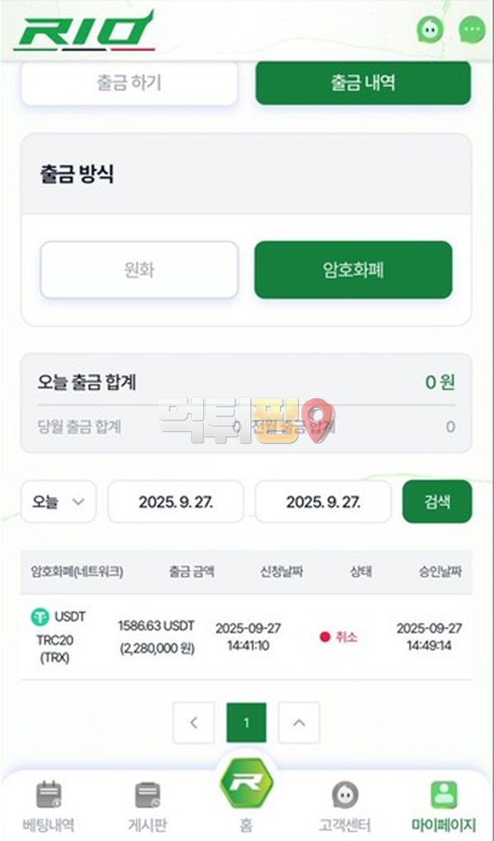Viewport: 494px width, 841px height.
Task: Select 암호화폐 withdrawal method
Action: coord(353,270)
